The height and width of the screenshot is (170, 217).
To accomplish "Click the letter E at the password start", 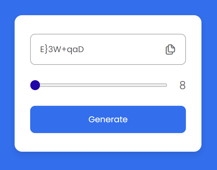I will pyautogui.click(x=42, y=49).
